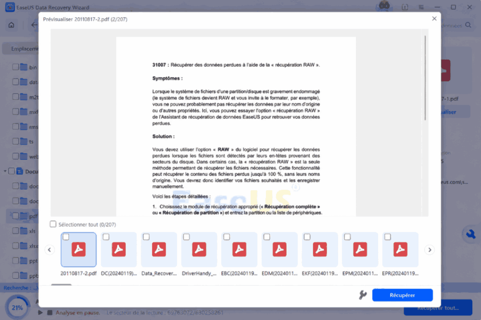Preview the EKF(20240119) PDF thumbnail

(x=320, y=249)
